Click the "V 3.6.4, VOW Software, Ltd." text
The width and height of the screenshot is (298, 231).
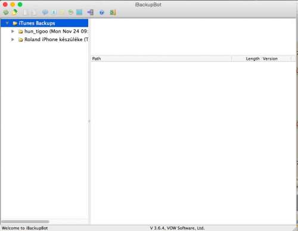click(x=177, y=228)
